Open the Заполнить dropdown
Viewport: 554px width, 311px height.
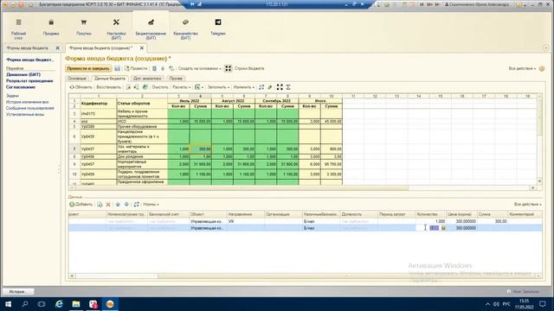click(218, 87)
